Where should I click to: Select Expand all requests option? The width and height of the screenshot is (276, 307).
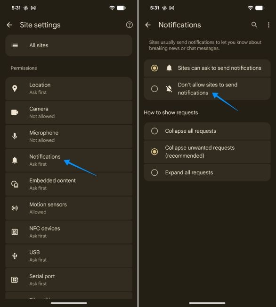point(207,172)
